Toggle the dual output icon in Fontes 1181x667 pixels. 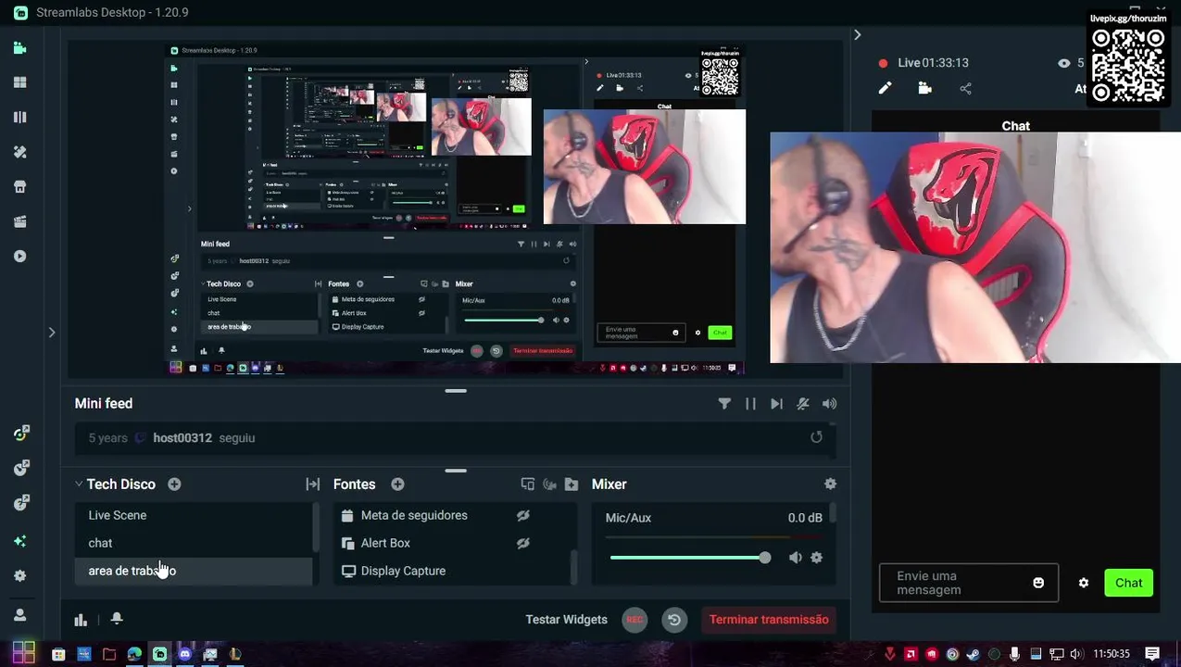tap(528, 485)
